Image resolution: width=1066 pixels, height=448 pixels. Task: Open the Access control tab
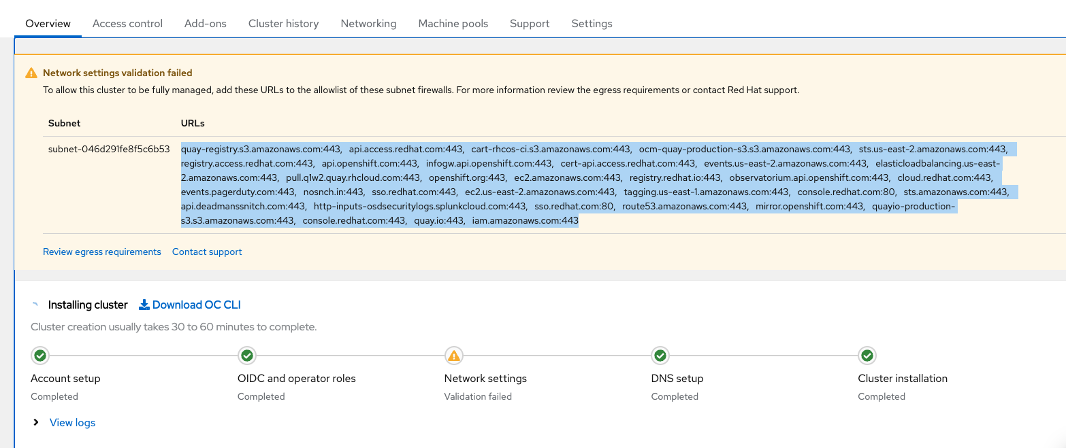pos(127,23)
